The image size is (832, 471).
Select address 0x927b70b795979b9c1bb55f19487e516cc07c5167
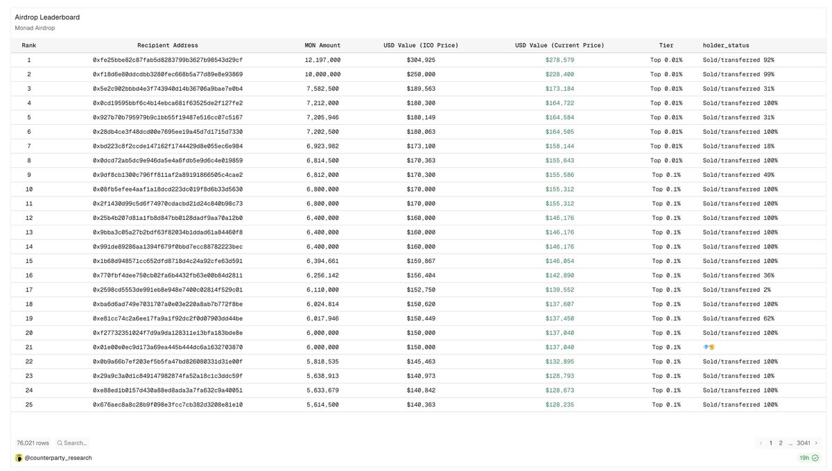[168, 117]
